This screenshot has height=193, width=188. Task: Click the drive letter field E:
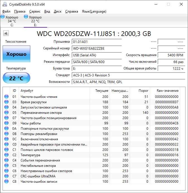[x=97, y=68]
